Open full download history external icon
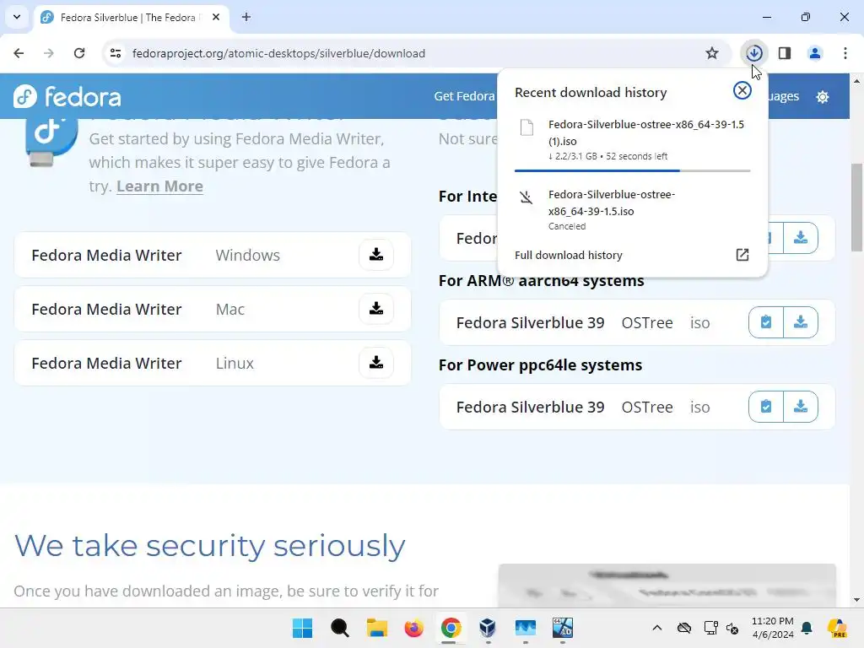Viewport: 864px width, 648px height. click(x=742, y=255)
